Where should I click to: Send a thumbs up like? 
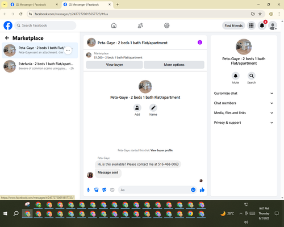tap(202, 190)
